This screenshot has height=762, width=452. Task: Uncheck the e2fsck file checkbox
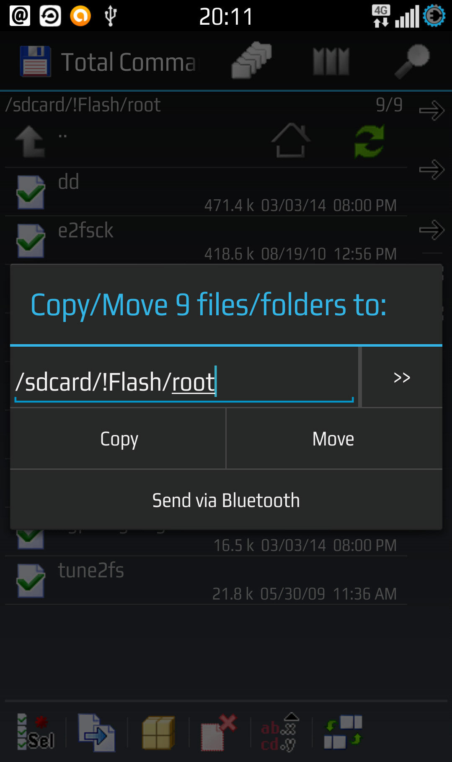[x=31, y=241]
